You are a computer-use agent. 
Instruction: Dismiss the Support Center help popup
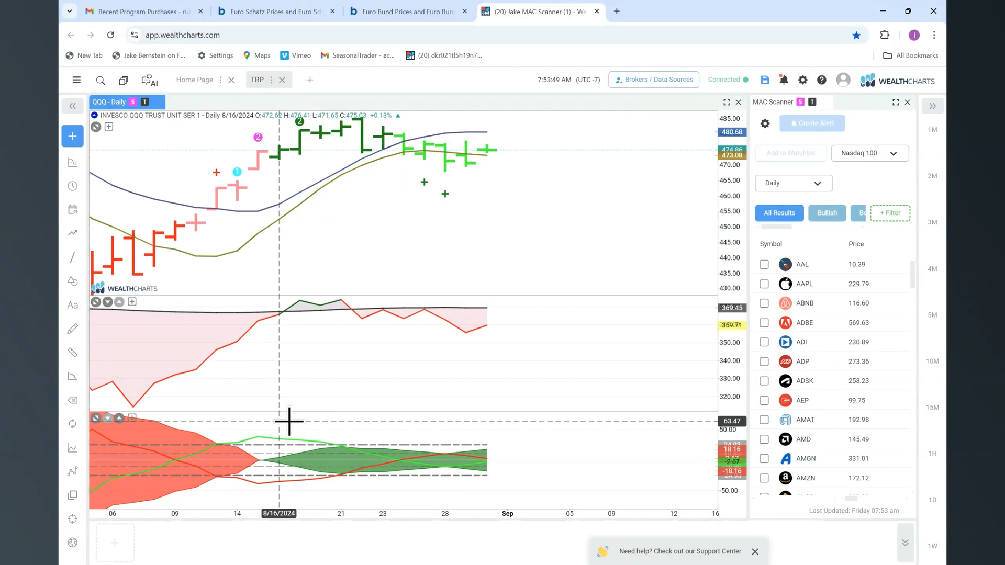[x=755, y=552]
